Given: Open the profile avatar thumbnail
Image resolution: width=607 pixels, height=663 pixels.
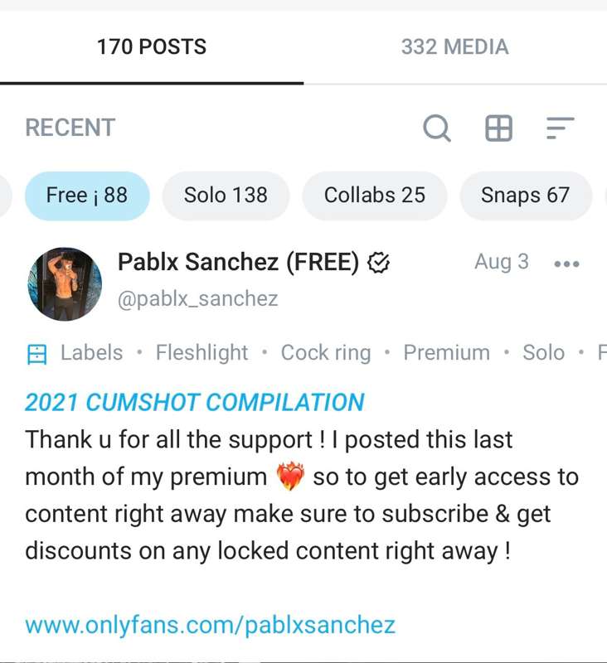Looking at the screenshot, I should [65, 284].
